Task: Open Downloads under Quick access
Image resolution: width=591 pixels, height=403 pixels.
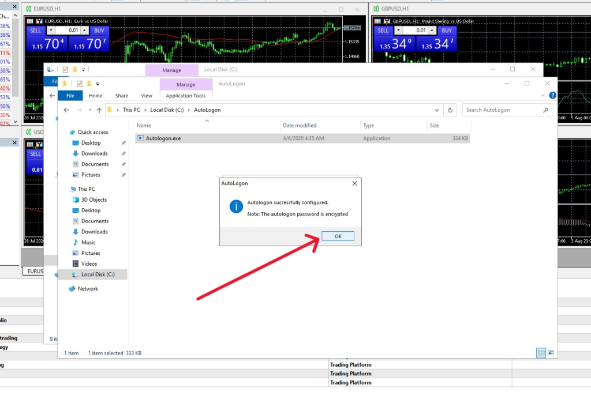Action: pos(94,154)
